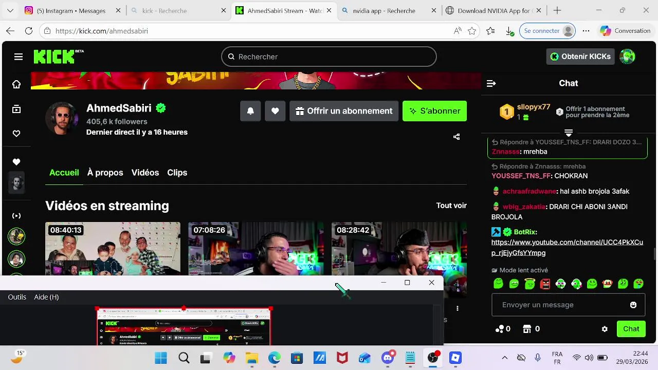Open browser downloads icon
Image resolution: width=658 pixels, height=370 pixels.
coord(509,31)
